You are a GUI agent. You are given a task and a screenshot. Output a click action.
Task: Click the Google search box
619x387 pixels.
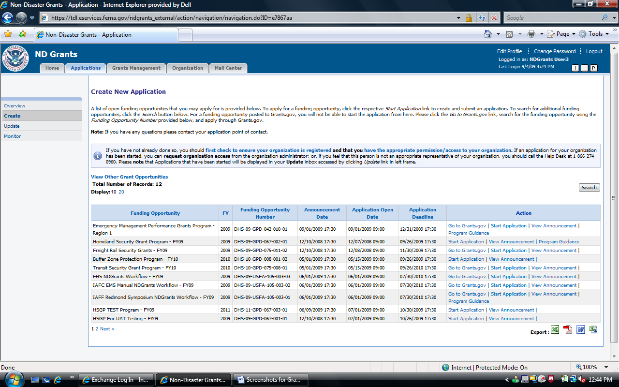point(551,18)
